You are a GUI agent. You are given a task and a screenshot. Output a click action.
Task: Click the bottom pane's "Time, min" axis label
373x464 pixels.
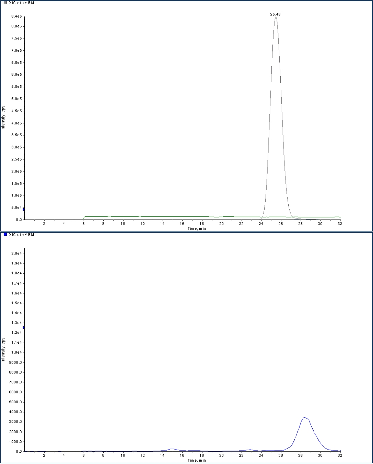click(197, 460)
